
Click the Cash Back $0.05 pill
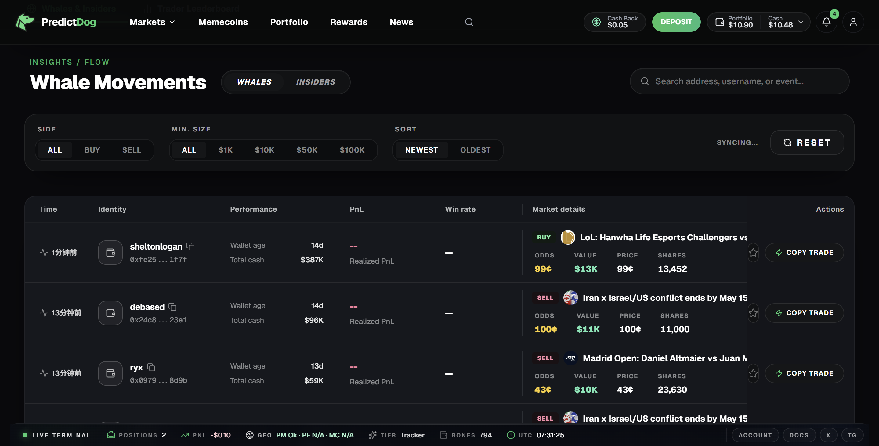coord(615,22)
